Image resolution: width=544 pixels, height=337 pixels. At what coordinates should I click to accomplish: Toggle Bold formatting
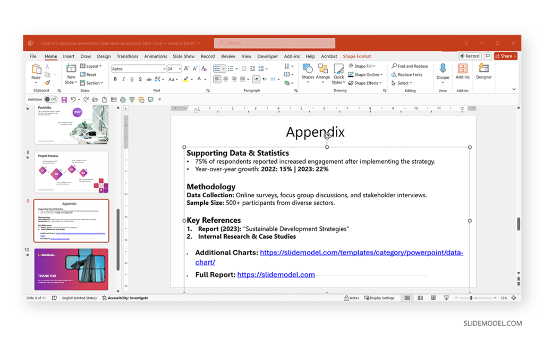tap(115, 79)
